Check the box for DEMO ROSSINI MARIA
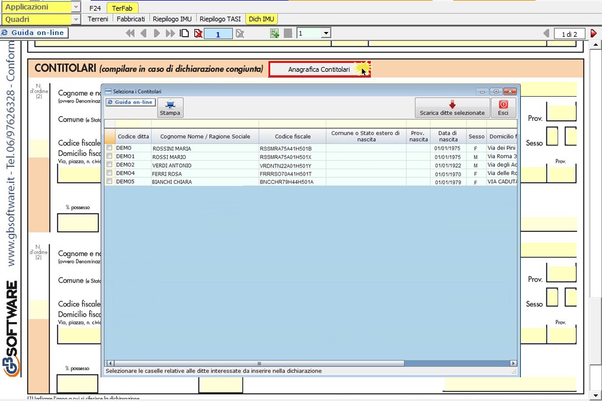 coord(110,148)
